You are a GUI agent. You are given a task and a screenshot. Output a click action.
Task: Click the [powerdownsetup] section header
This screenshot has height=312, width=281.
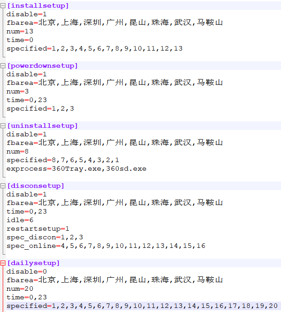point(42,66)
